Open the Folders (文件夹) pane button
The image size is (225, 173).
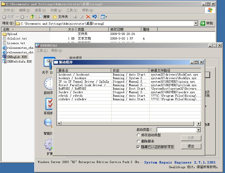(x=61, y=17)
